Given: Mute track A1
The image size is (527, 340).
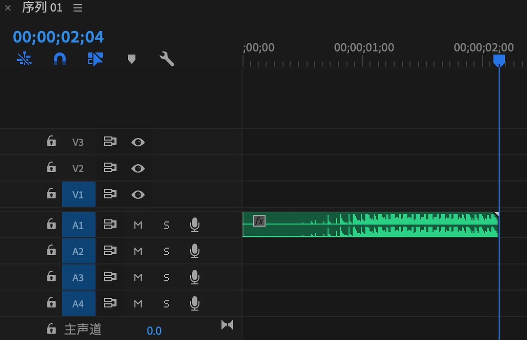Looking at the screenshot, I should tap(138, 225).
